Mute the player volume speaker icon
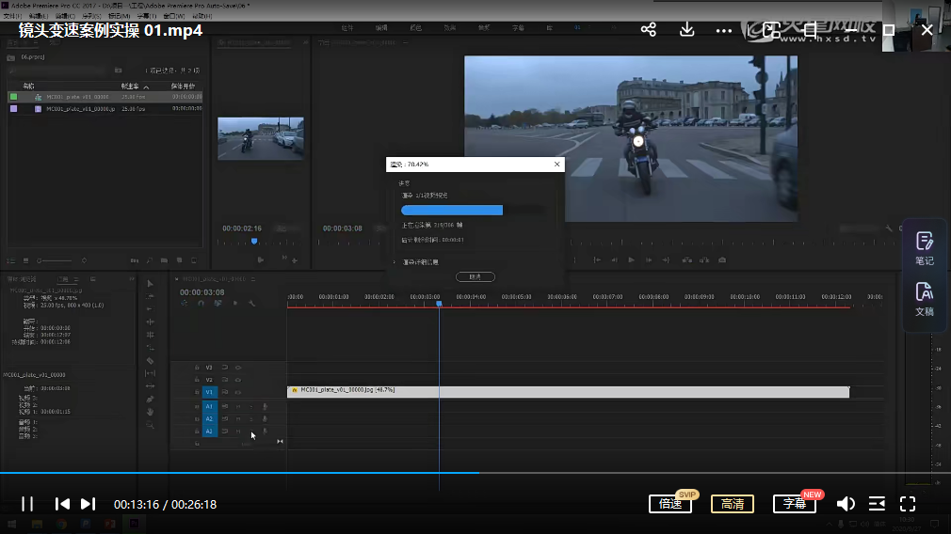This screenshot has height=534, width=951. coord(846,504)
